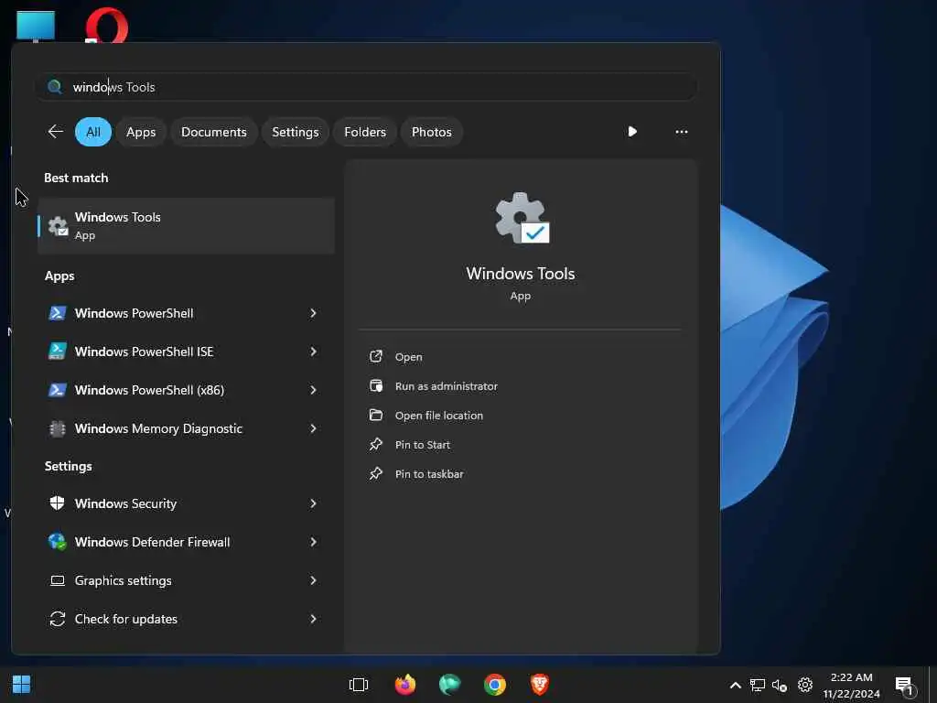Select the Windows Defender Firewall result label
This screenshot has height=703, width=937.
pyautogui.click(x=153, y=542)
